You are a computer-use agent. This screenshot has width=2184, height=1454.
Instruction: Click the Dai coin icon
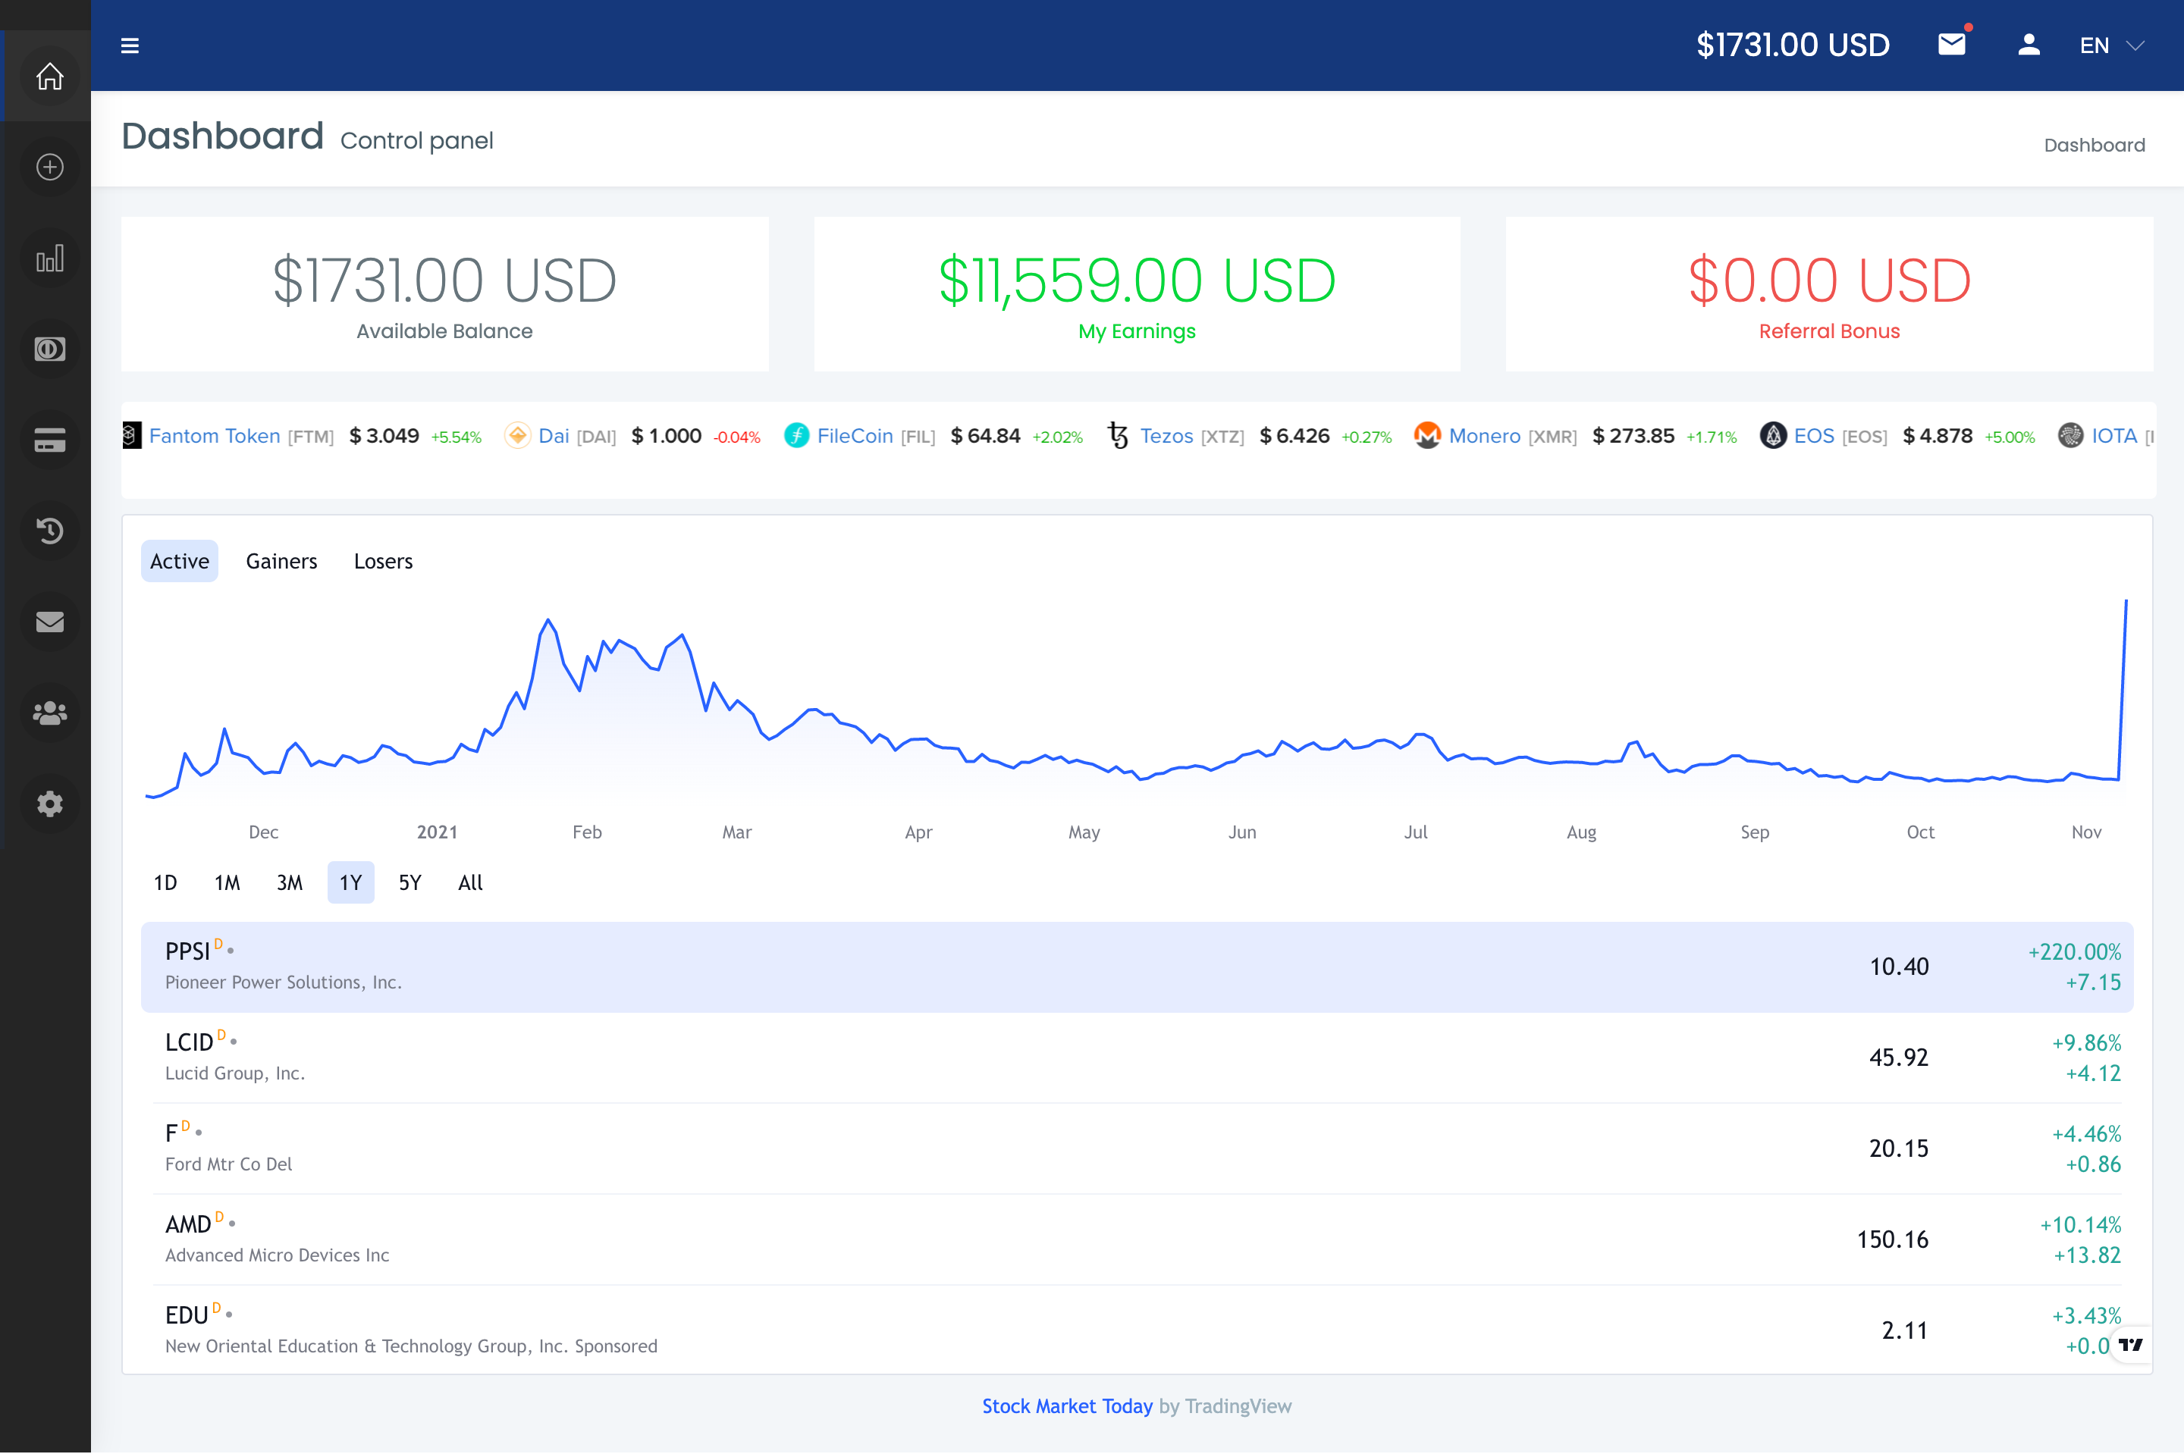(x=517, y=436)
